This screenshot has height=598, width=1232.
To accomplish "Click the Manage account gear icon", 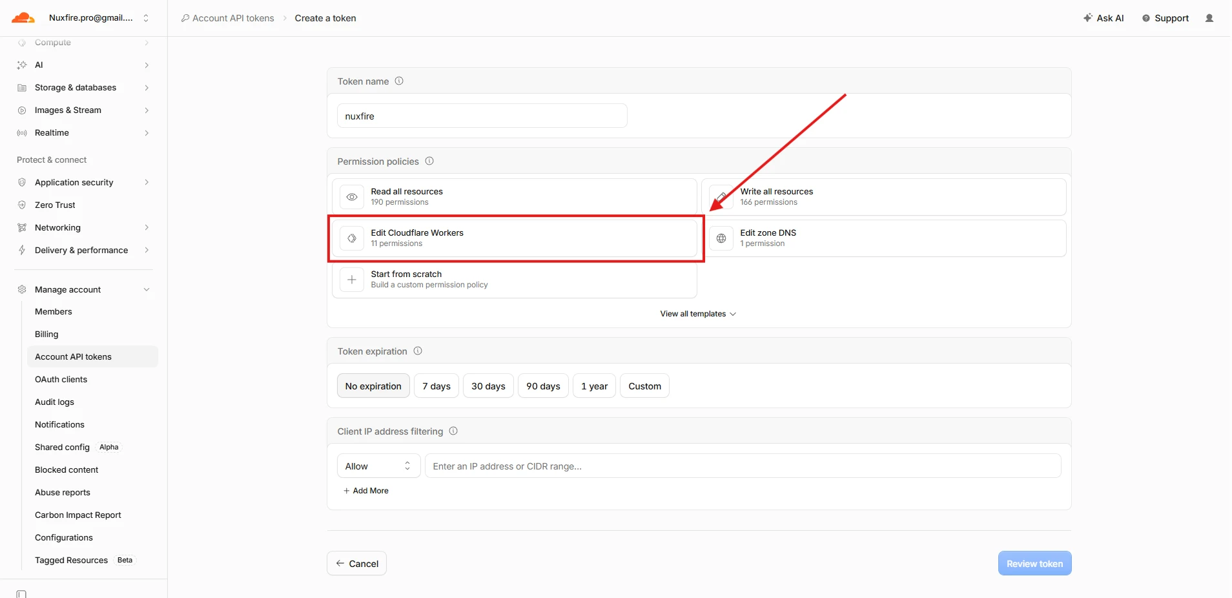I will (x=22, y=290).
